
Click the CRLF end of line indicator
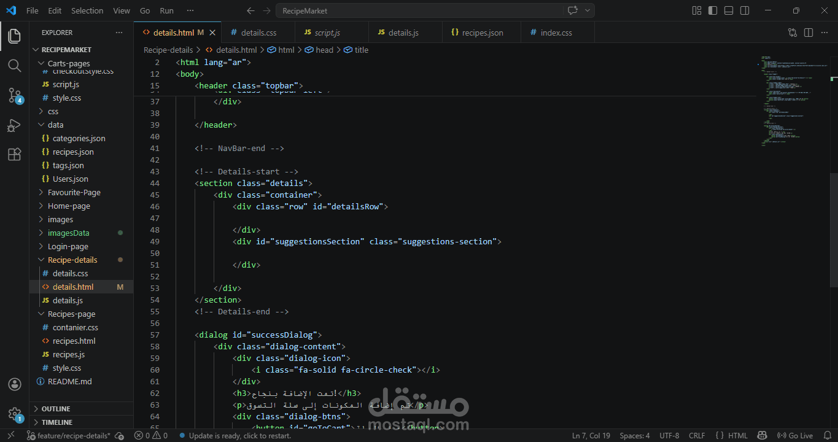697,435
